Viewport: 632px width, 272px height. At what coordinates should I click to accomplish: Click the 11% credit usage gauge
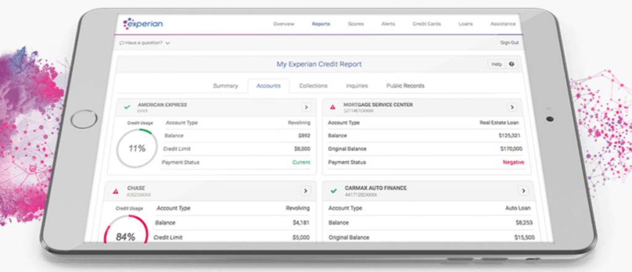[x=137, y=148]
